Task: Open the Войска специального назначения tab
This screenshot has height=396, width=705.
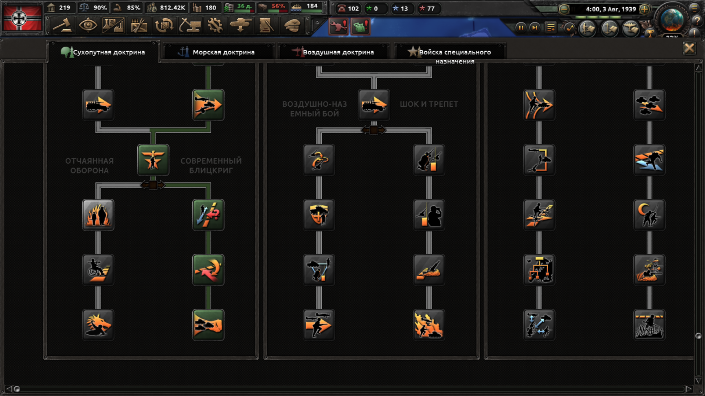Action: pos(450,52)
